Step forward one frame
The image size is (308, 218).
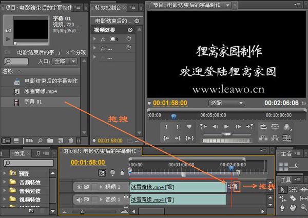(x=238, y=127)
